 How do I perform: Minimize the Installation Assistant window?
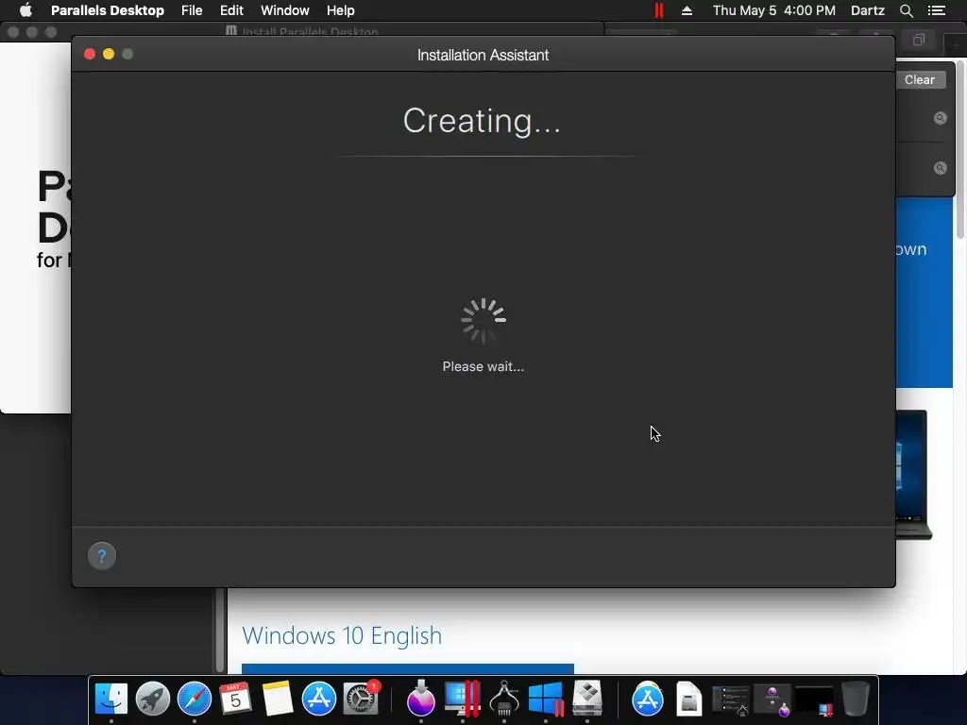pyautogui.click(x=109, y=54)
